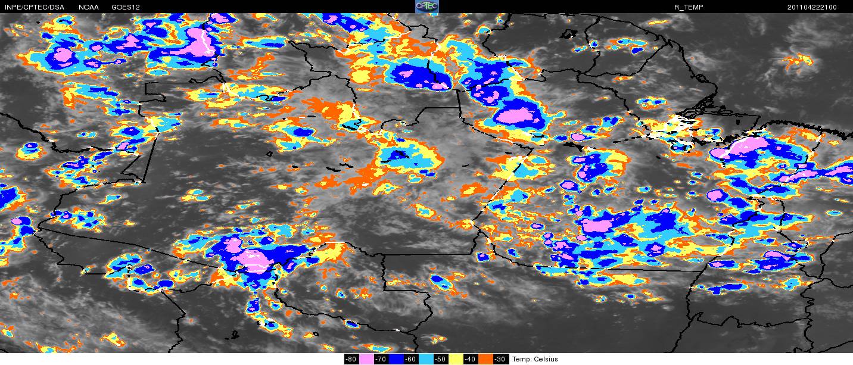The width and height of the screenshot is (853, 365).
Task: Click the cyan legend color swatch
Action: click(x=426, y=359)
